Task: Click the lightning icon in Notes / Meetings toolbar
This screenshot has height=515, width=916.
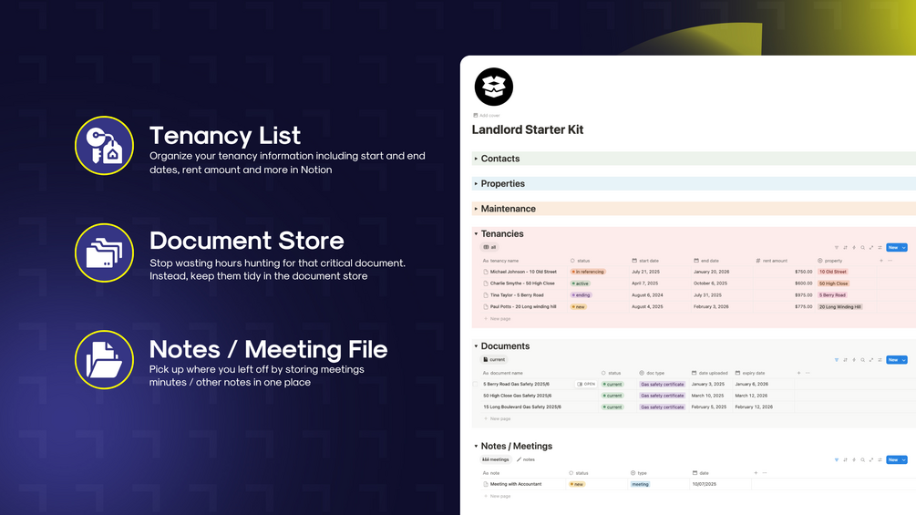Action: (x=854, y=460)
